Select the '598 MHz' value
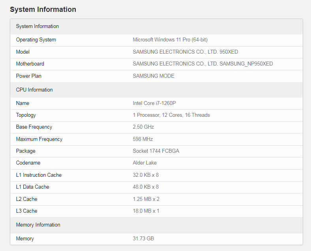This screenshot has height=251, width=311. click(x=142, y=139)
